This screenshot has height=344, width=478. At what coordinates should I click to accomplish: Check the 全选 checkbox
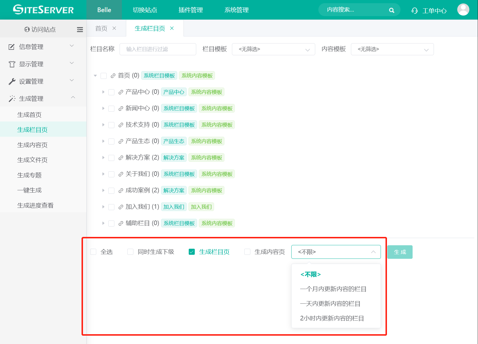93,252
